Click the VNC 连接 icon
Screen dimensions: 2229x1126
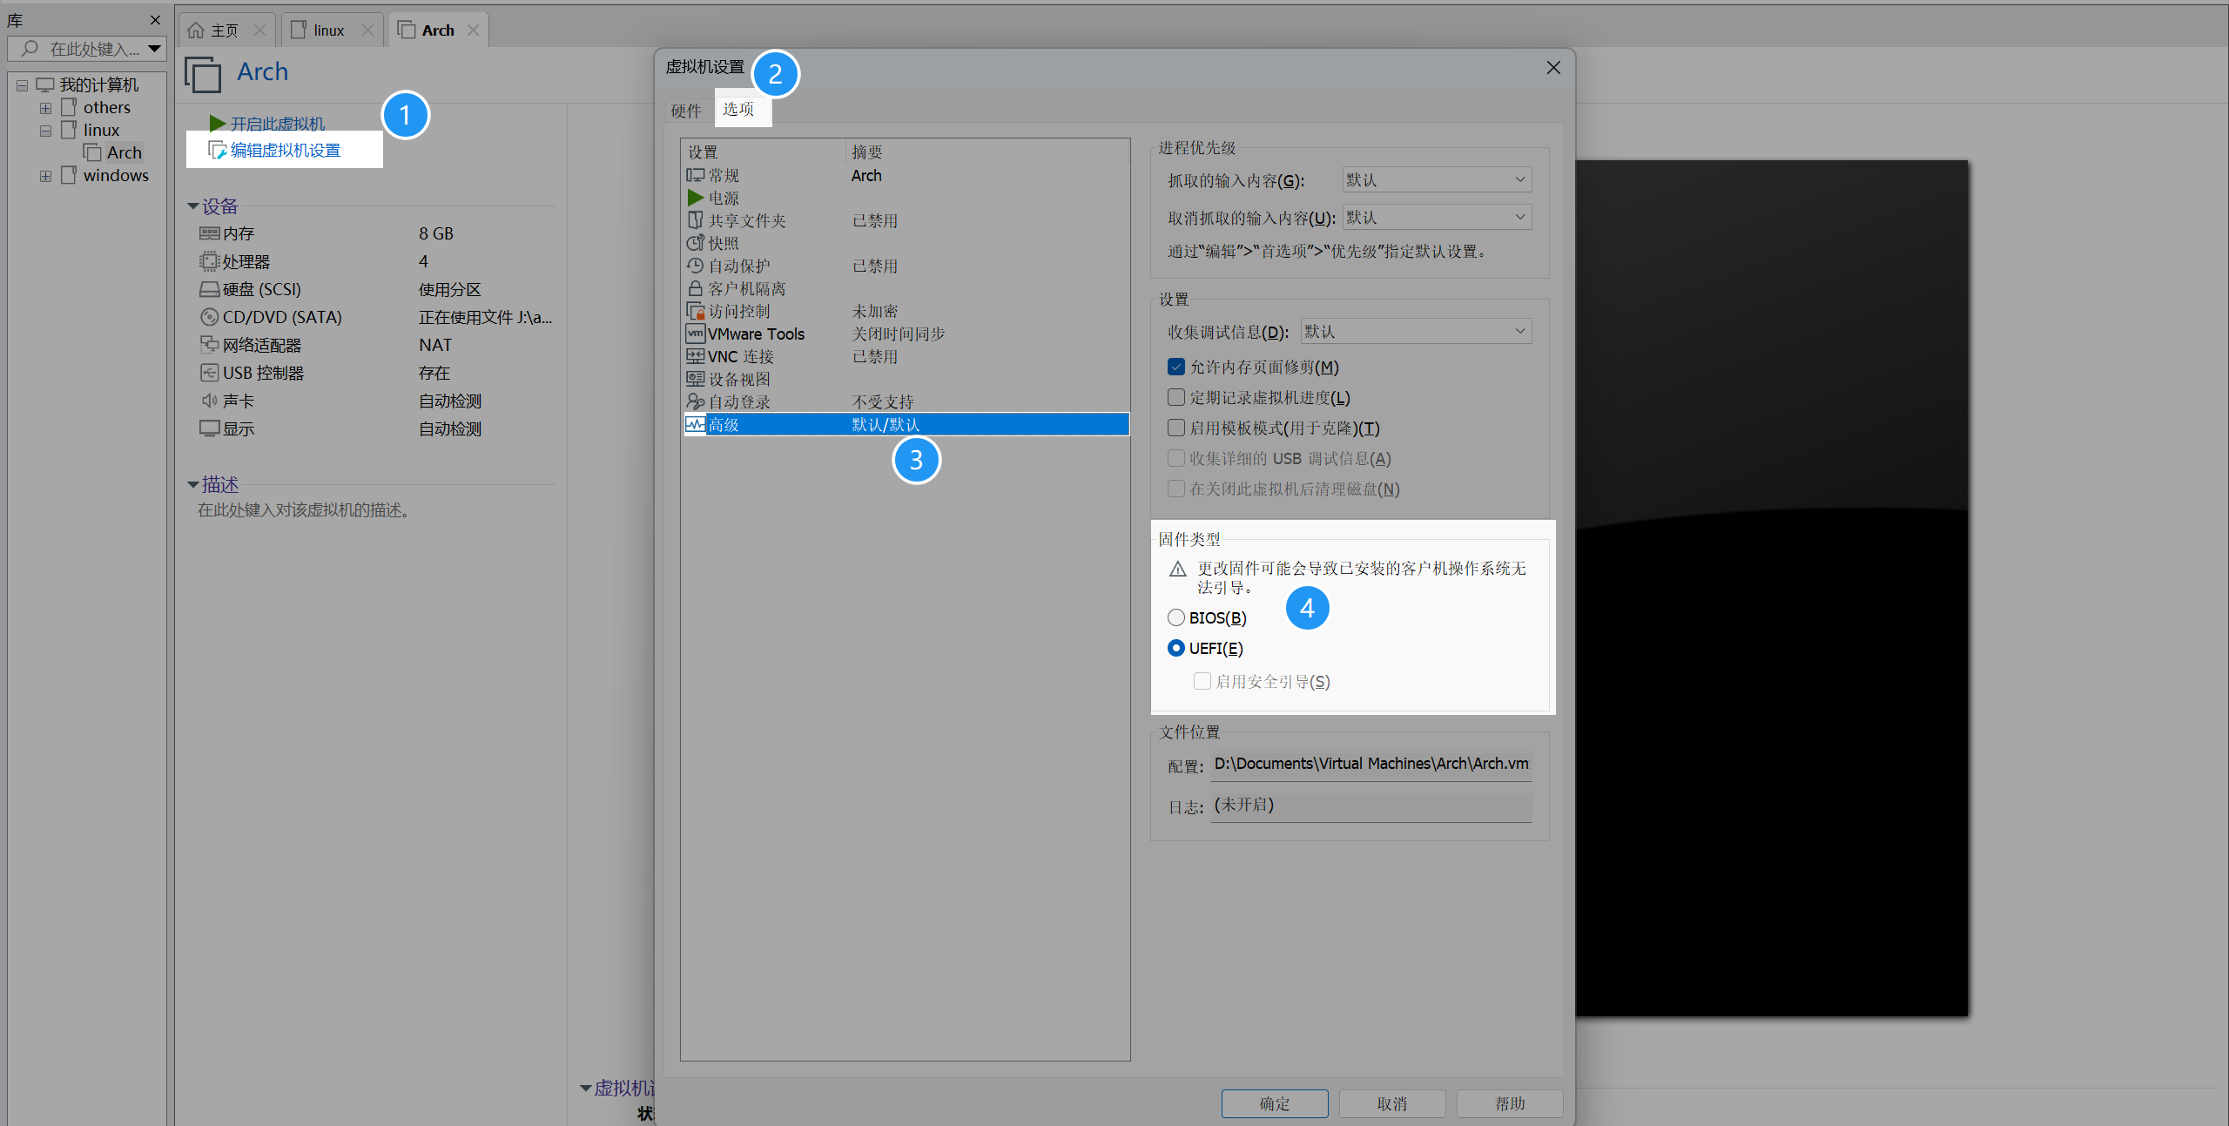tap(695, 356)
